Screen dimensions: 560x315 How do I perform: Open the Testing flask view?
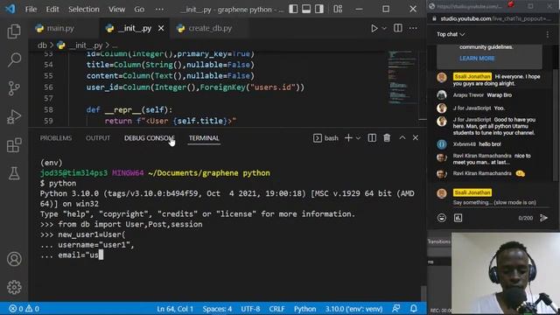click(14, 173)
